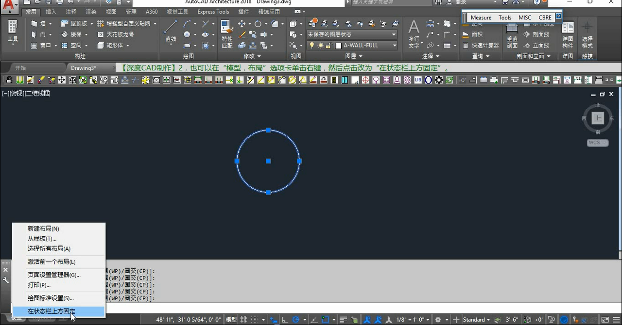This screenshot has height=325, width=622.
Task: Click the Multiline Text (多行文字) tool
Action: [x=414, y=34]
